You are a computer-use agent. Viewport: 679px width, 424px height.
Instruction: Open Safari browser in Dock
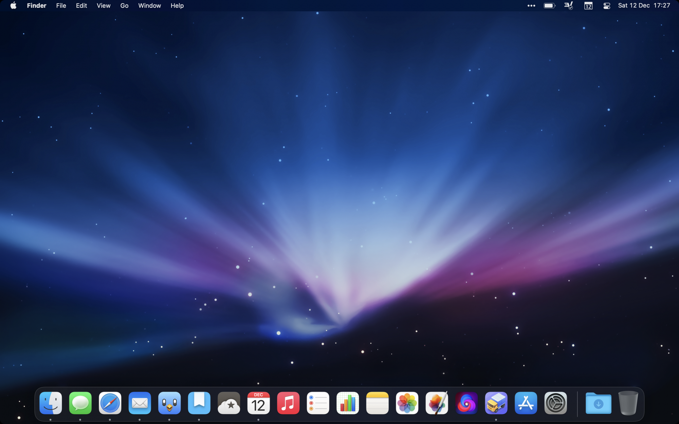coord(110,403)
